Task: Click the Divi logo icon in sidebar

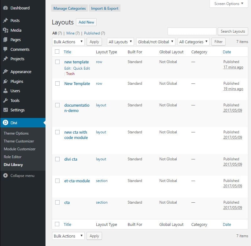Action: click(5, 123)
